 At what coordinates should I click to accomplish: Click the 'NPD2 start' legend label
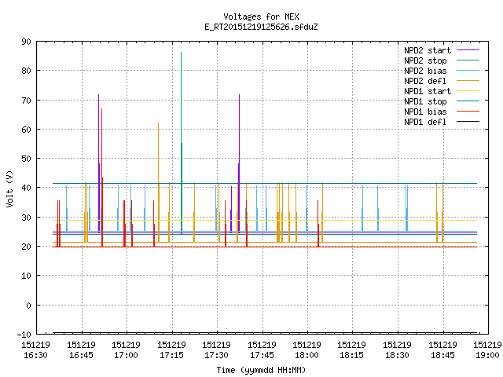[x=428, y=50]
